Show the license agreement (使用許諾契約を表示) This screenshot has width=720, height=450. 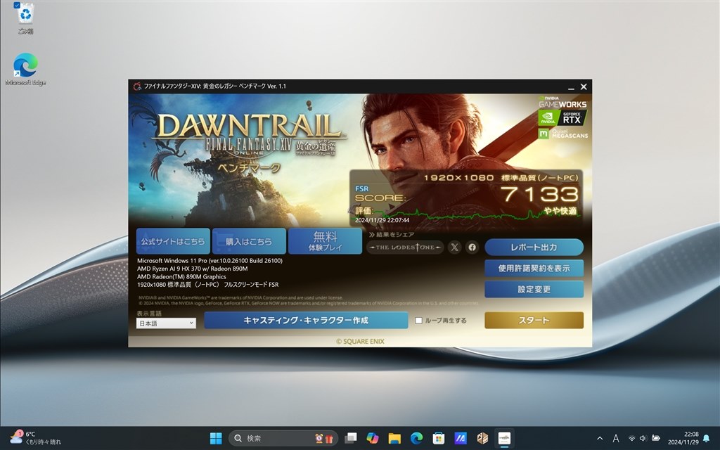coord(534,268)
